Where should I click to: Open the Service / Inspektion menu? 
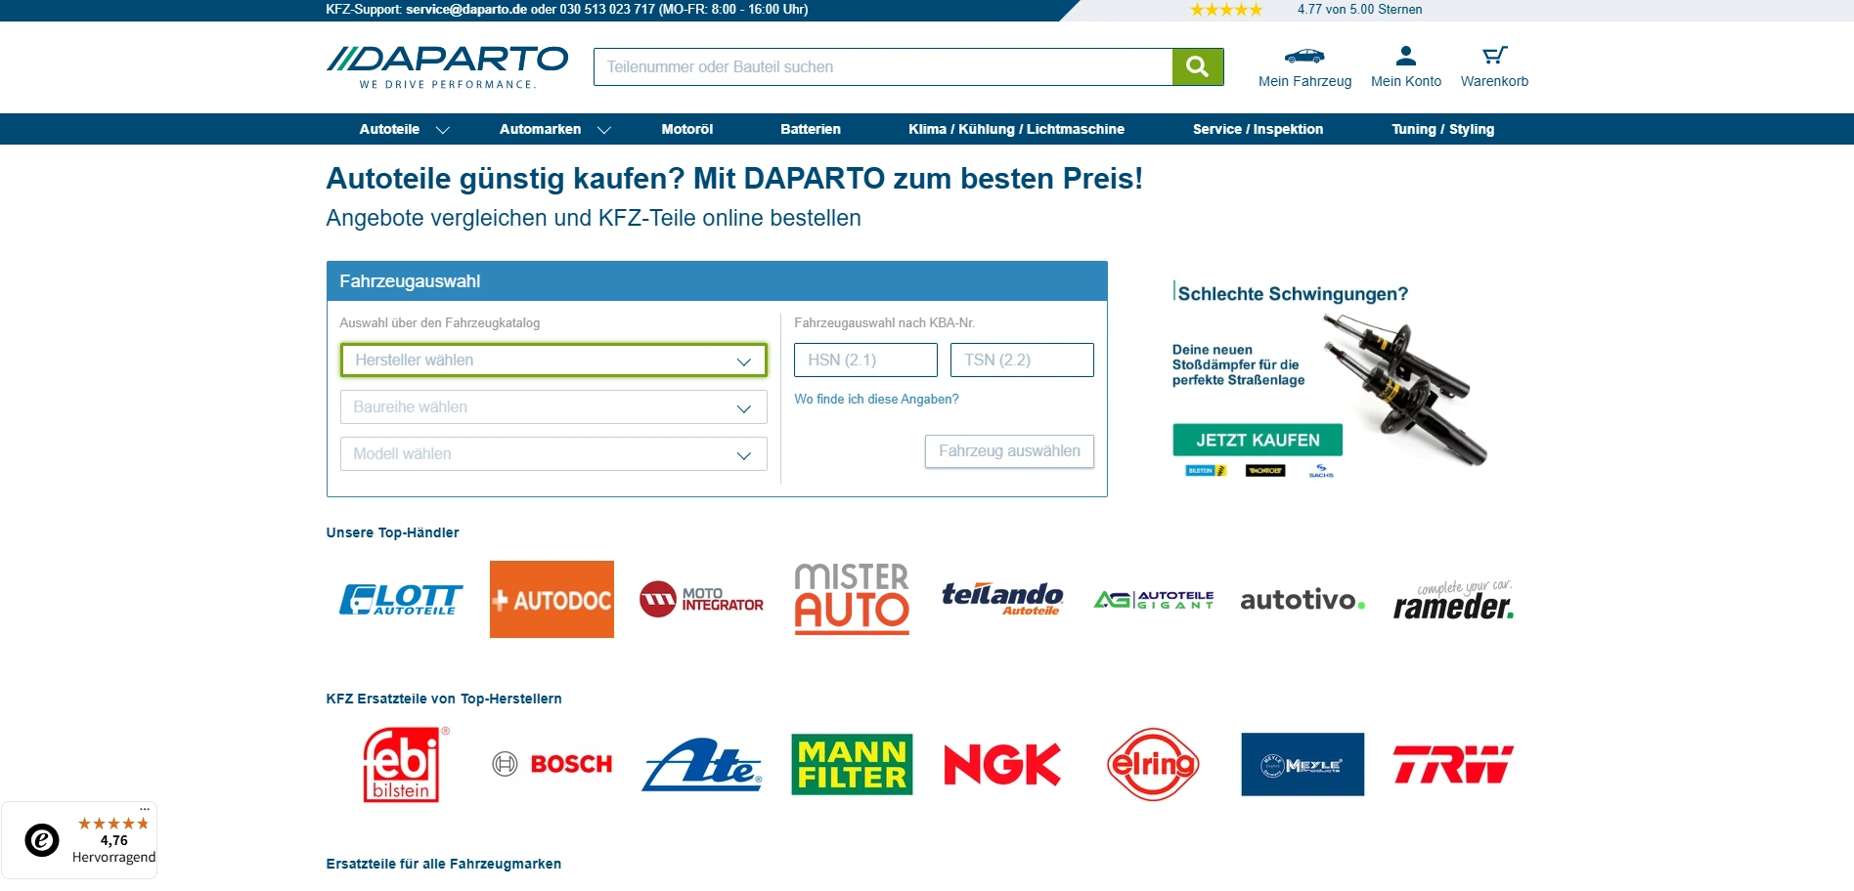[x=1258, y=129]
